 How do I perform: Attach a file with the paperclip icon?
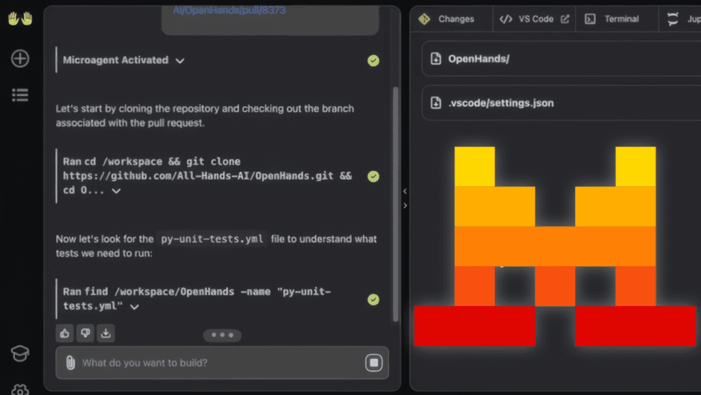pos(70,363)
